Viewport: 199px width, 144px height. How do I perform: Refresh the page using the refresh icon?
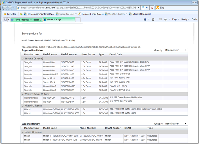pos(147,7)
